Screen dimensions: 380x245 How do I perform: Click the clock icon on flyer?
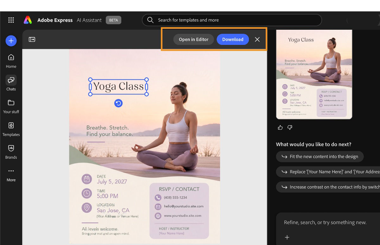click(x=87, y=193)
